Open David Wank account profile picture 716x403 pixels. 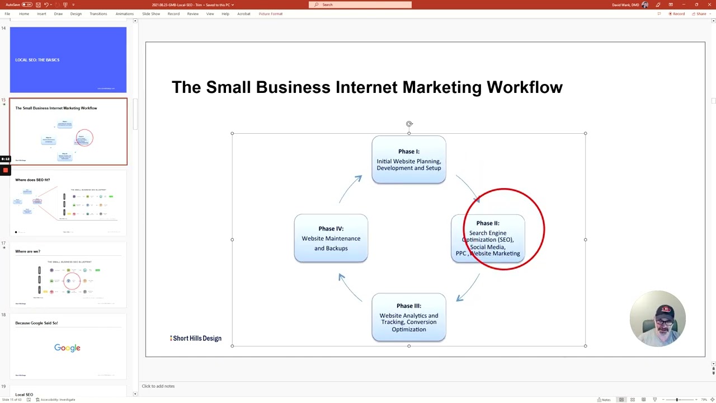click(645, 4)
